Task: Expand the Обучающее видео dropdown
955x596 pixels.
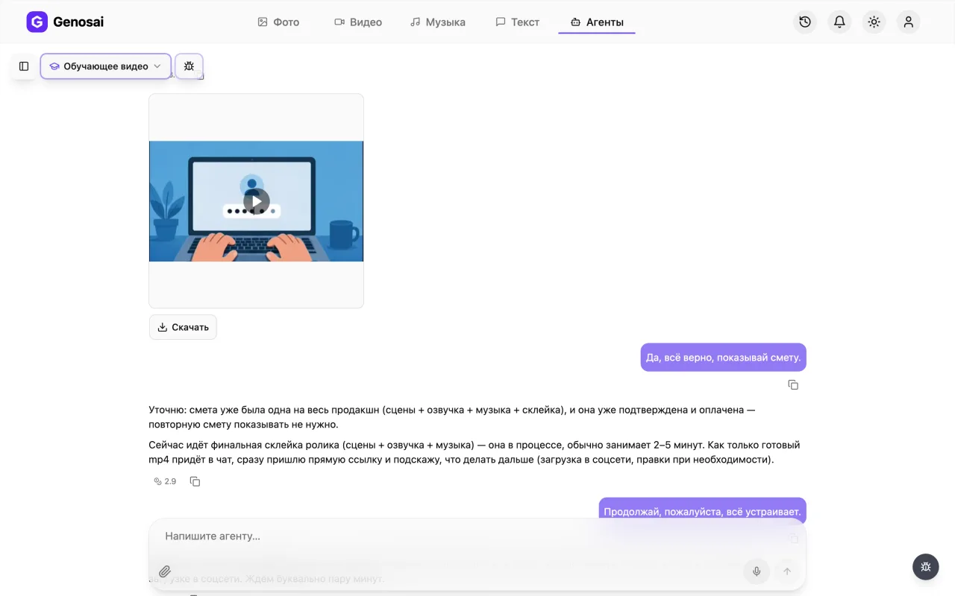Action: click(105, 66)
